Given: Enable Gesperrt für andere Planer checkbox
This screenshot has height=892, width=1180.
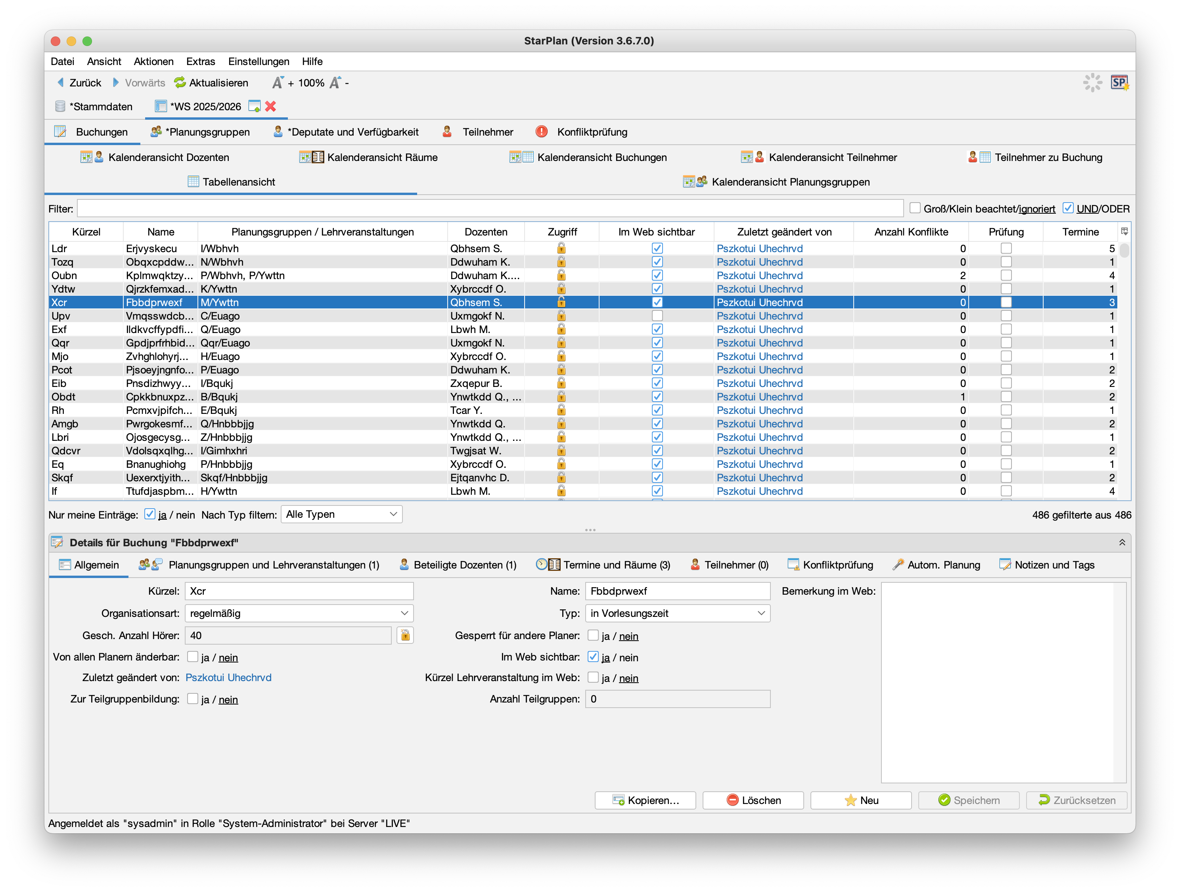Looking at the screenshot, I should (x=593, y=636).
